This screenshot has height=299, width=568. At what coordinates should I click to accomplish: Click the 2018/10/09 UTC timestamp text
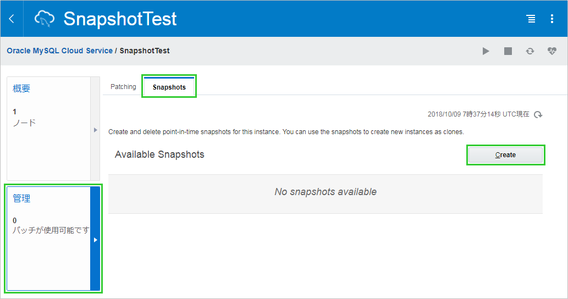478,114
